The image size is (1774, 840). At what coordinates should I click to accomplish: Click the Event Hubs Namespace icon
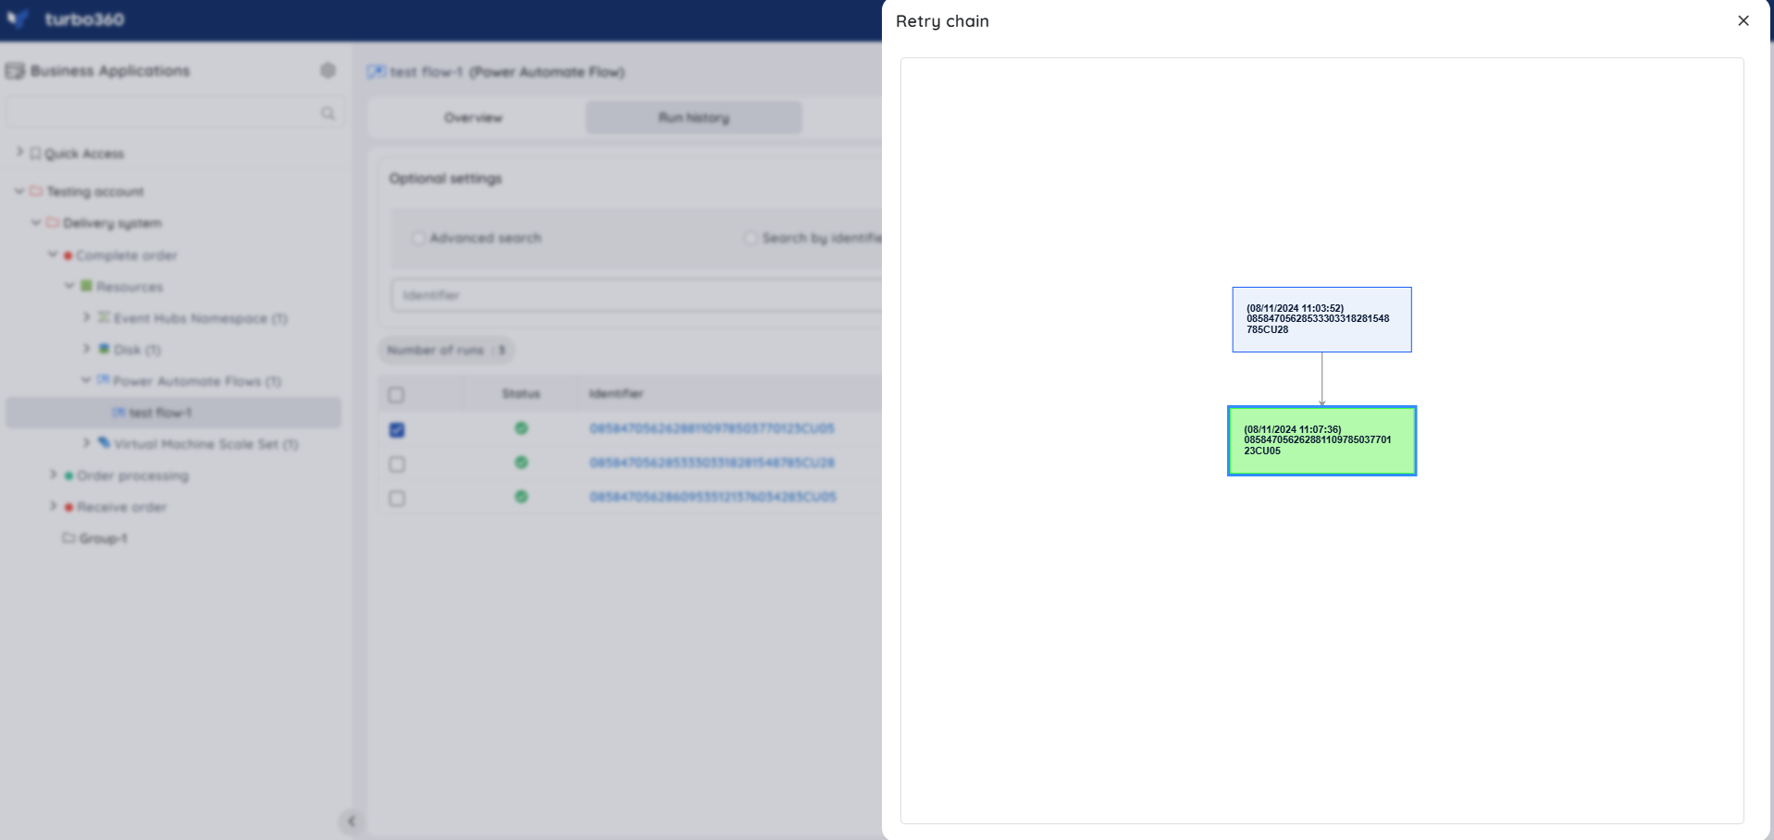(104, 317)
